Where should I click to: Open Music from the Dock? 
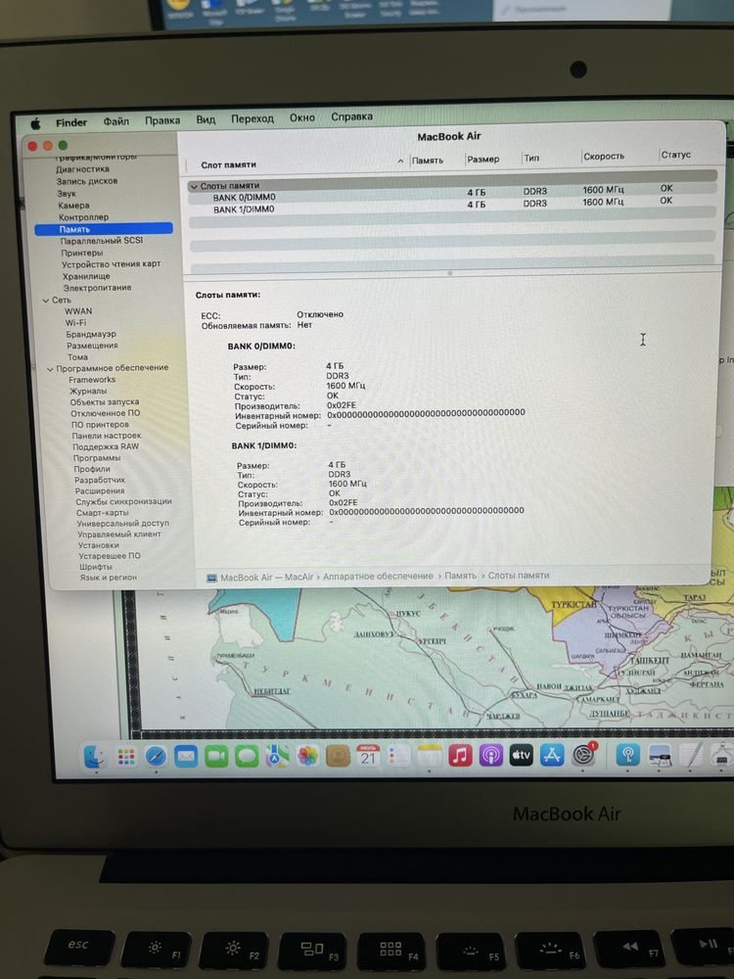click(460, 756)
